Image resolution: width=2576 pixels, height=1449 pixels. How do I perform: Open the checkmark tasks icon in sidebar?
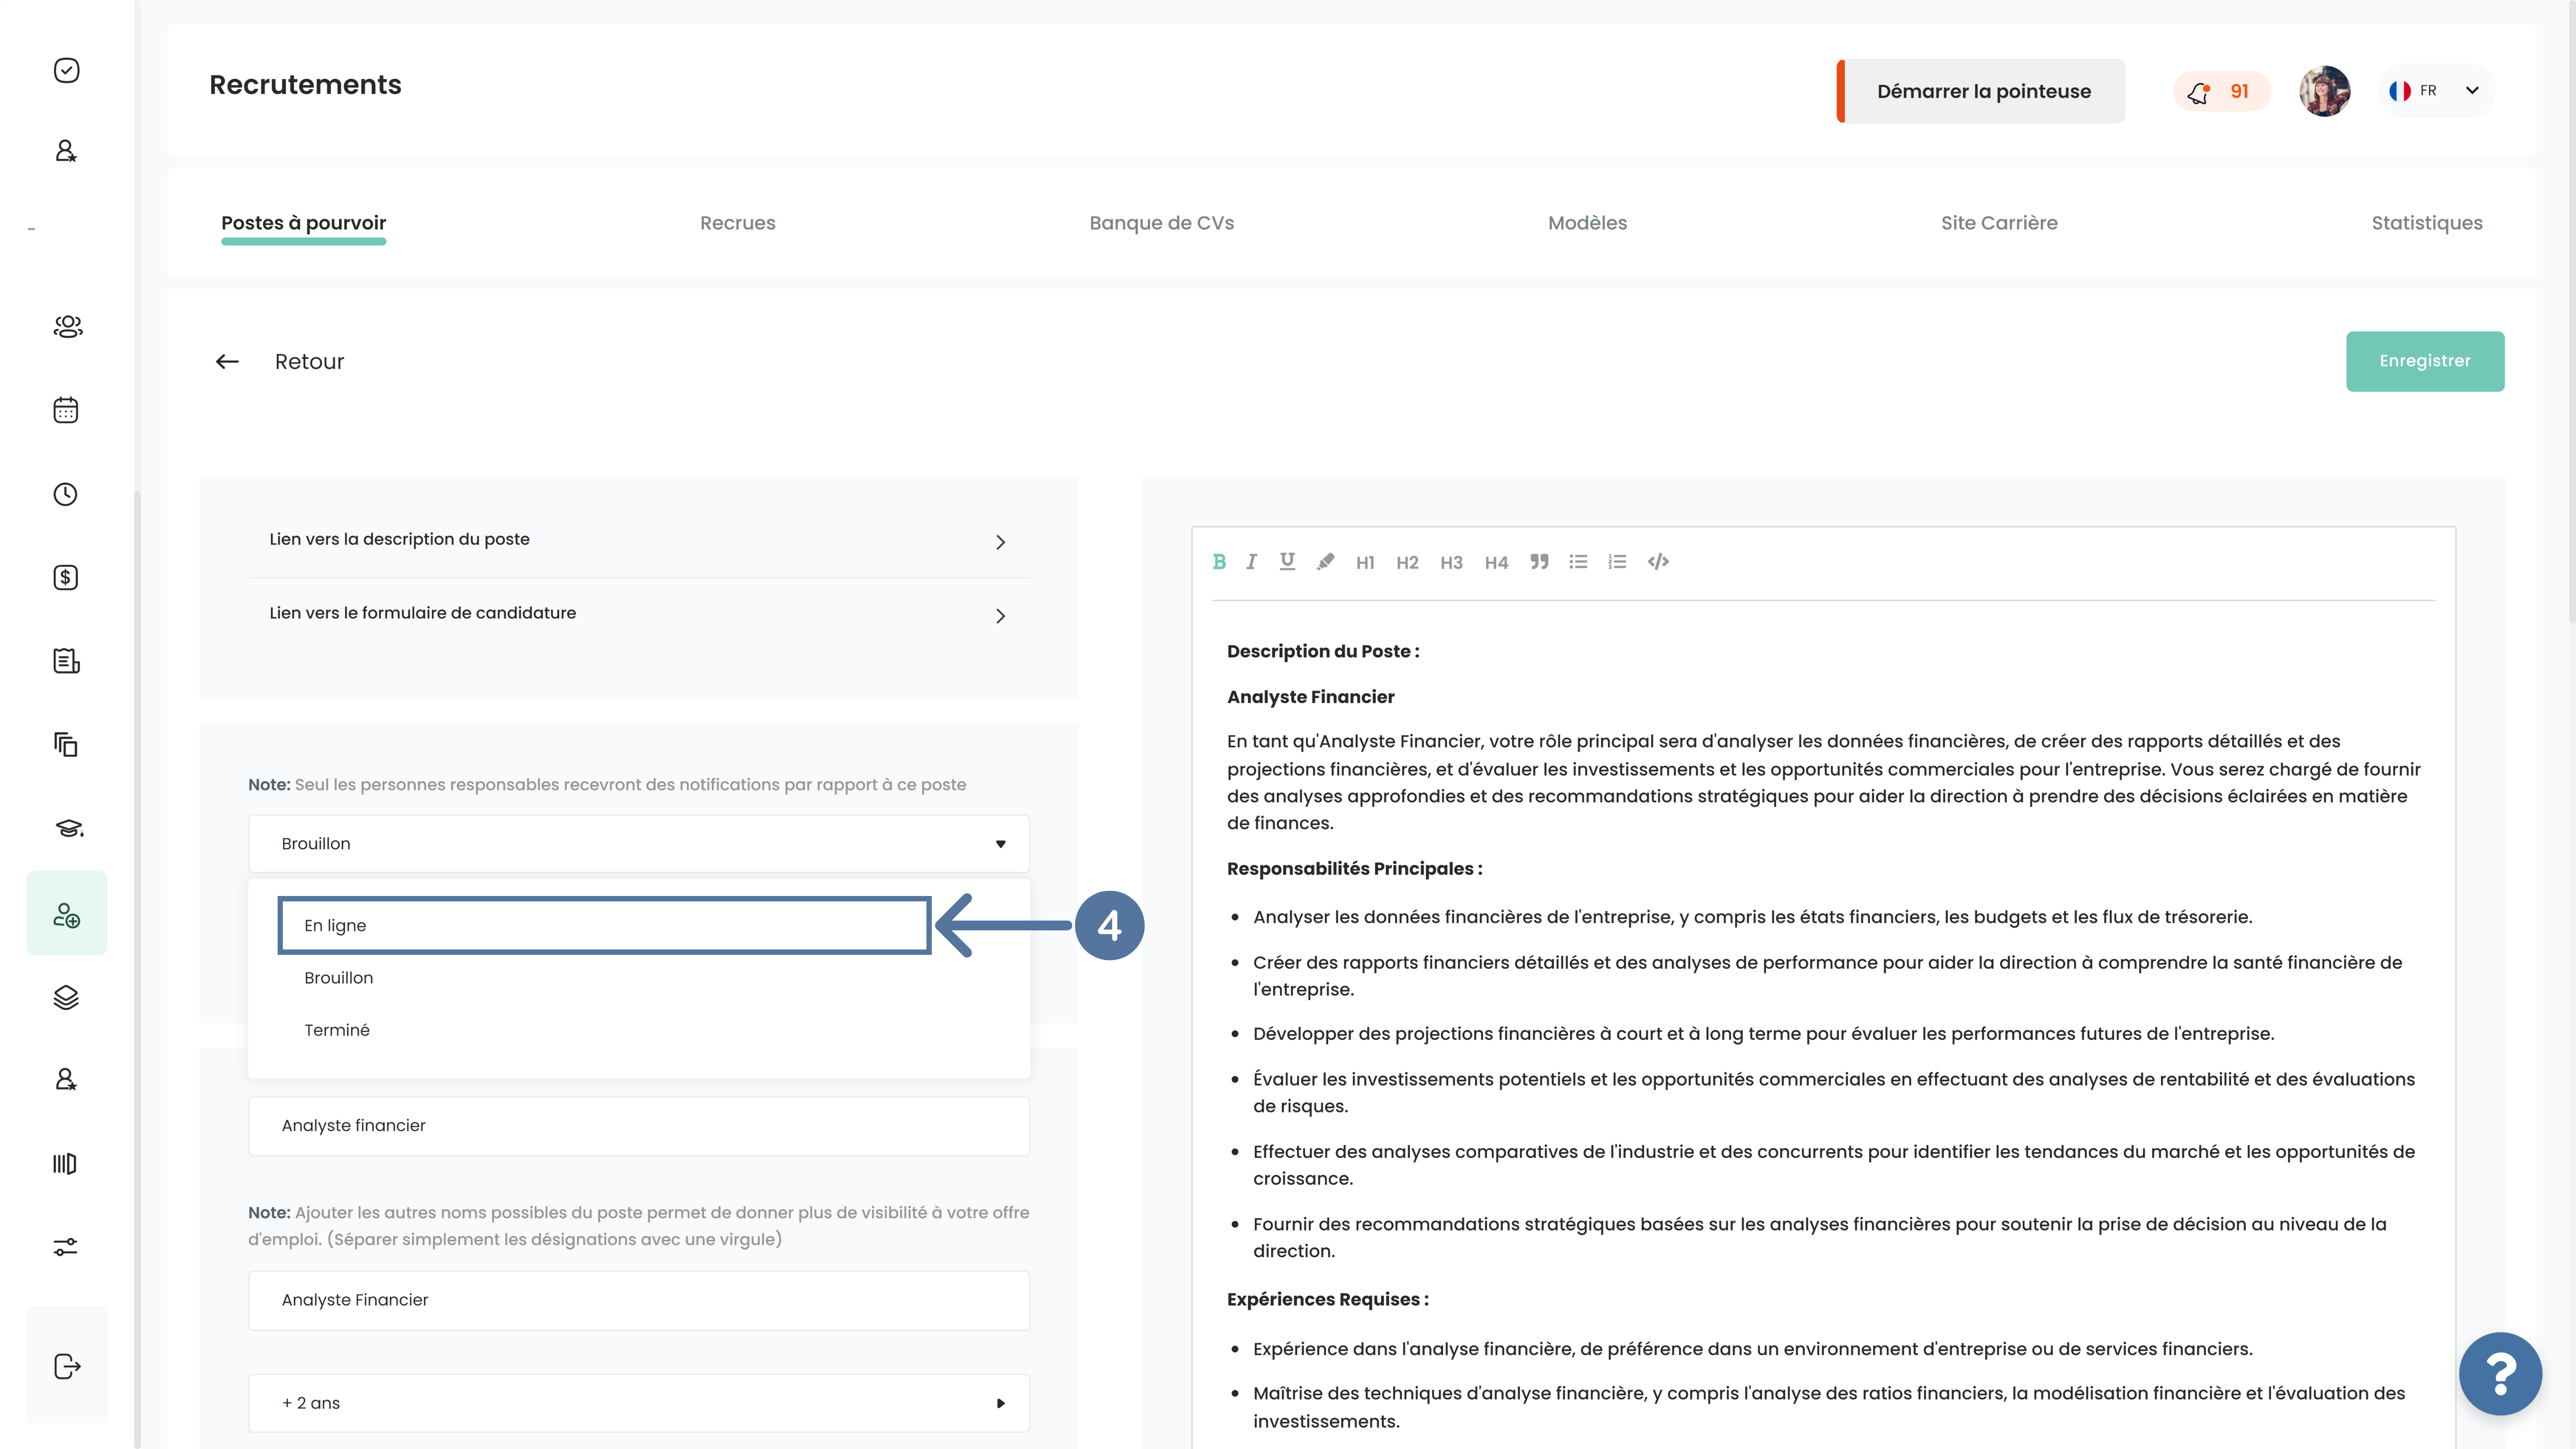pyautogui.click(x=66, y=70)
